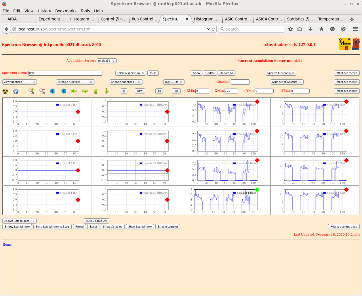Expand the Analysis functions dropdown
The image size is (362, 296).
tap(126, 82)
